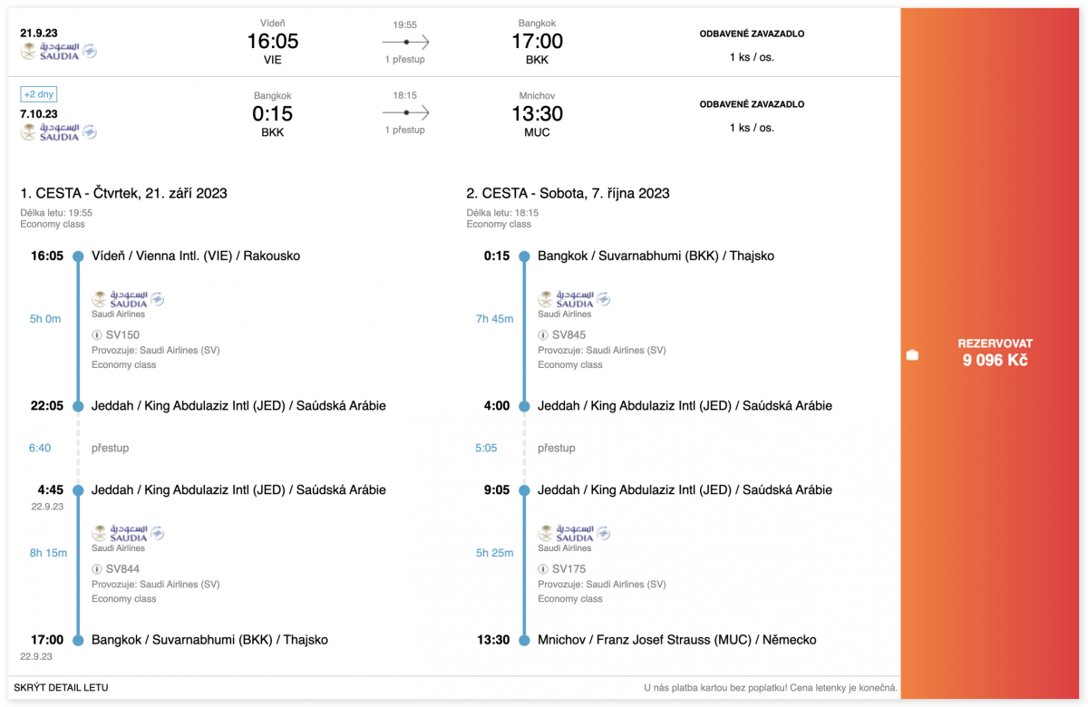This screenshot has height=707, width=1088.
Task: Open the info icon for flight SV845
Action: click(543, 334)
